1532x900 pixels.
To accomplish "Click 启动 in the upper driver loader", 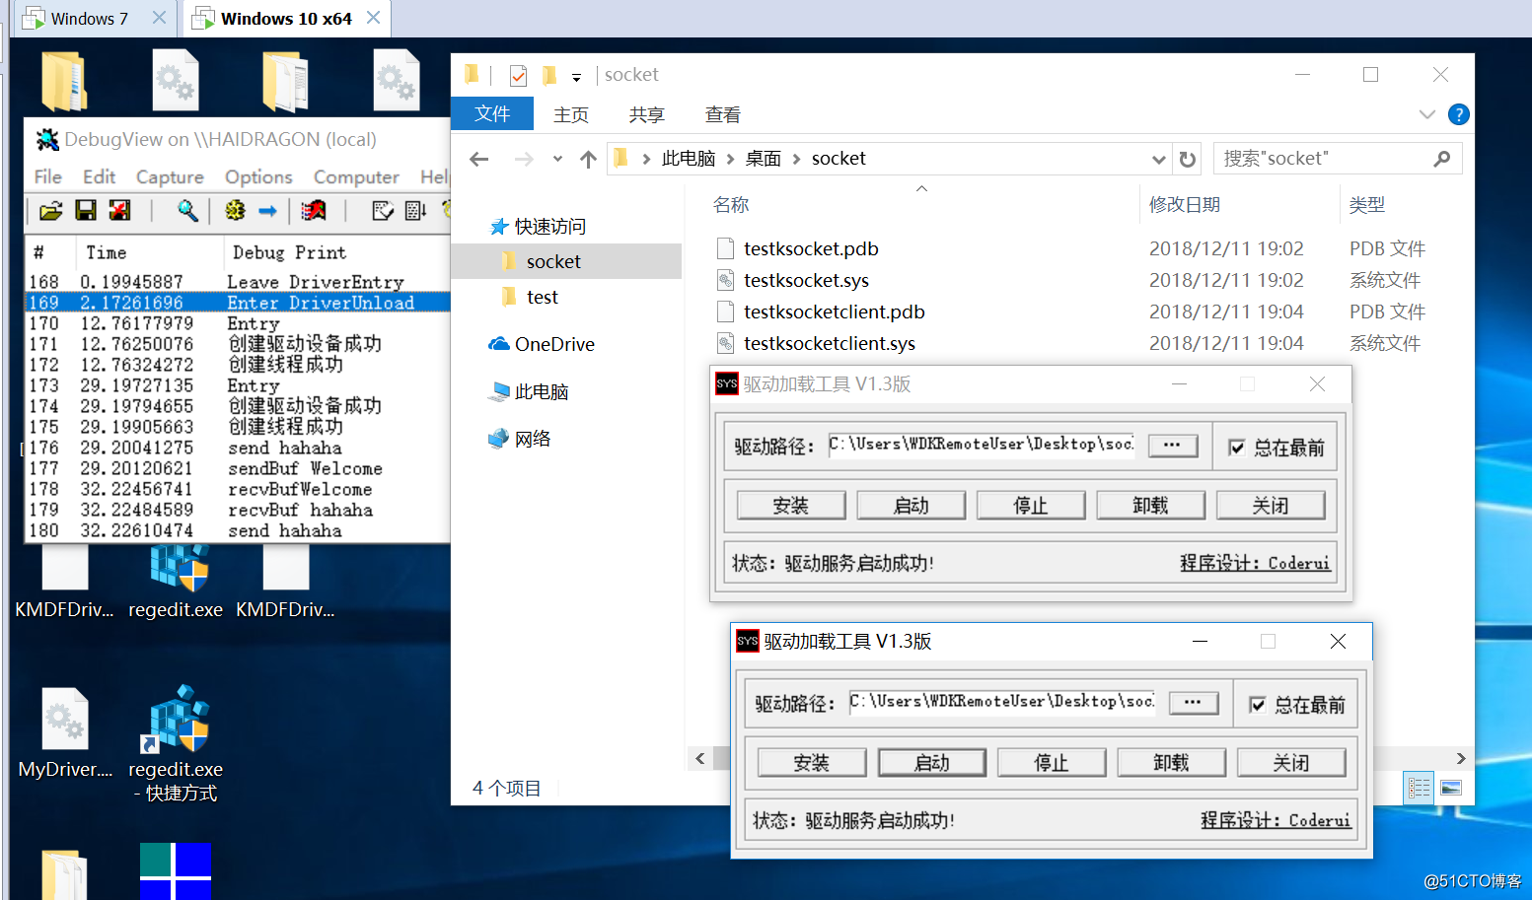I will 912,506.
